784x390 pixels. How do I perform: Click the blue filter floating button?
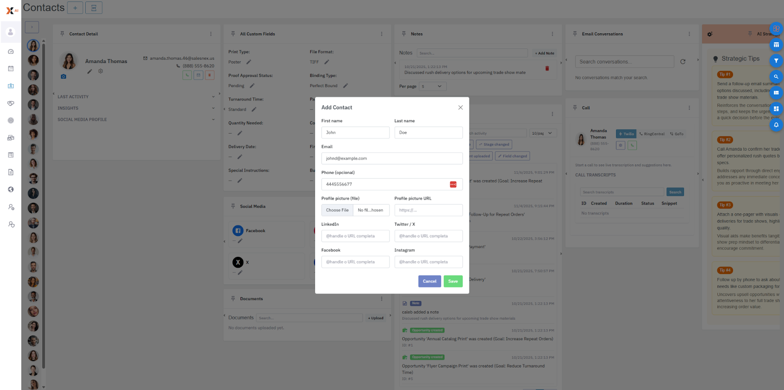coord(776,61)
